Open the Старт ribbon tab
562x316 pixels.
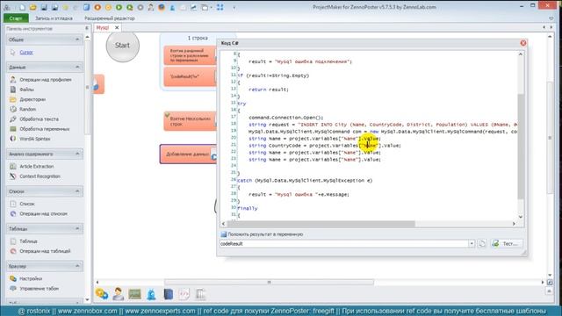coord(16,18)
